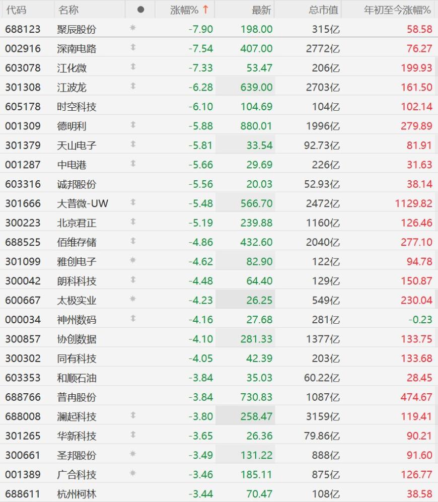Open the 和顺石油 stock name
The image size is (438, 502).
click(x=77, y=378)
